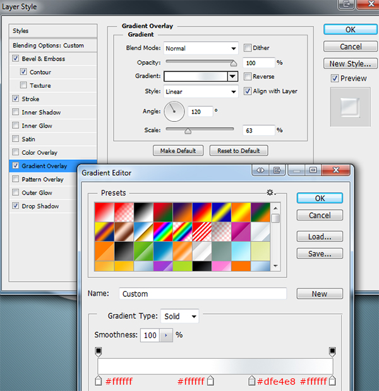Image resolution: width=379 pixels, height=391 pixels.
Task: Click the gradient preview bar swatch
Action: click(x=196, y=76)
